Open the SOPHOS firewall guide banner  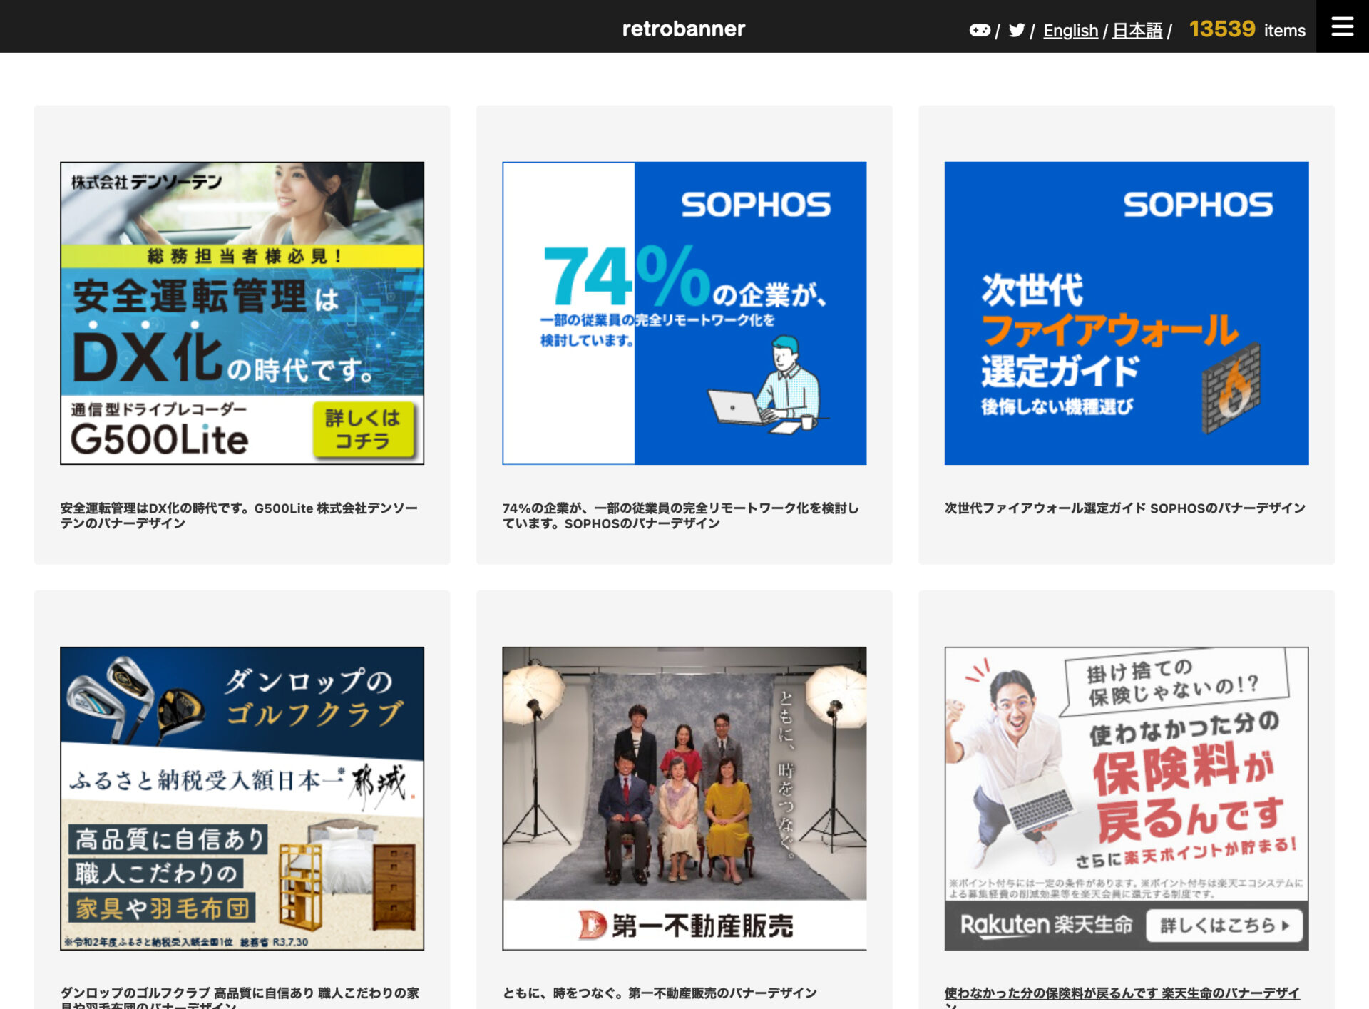tap(1127, 313)
